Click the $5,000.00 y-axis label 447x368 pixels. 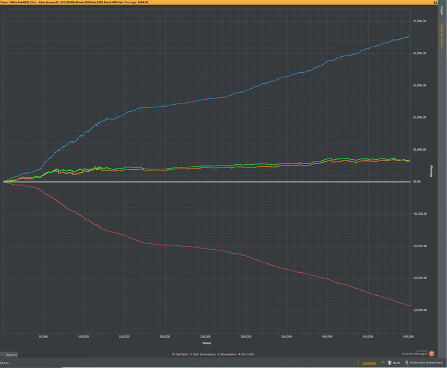[x=420, y=21]
